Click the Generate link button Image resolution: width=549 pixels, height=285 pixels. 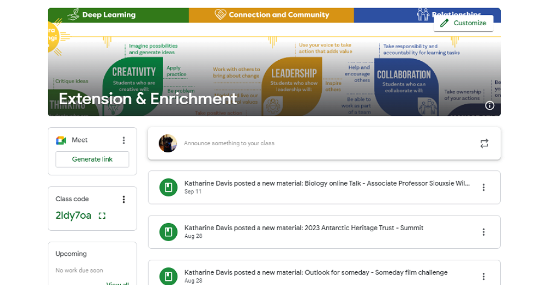[92, 159]
